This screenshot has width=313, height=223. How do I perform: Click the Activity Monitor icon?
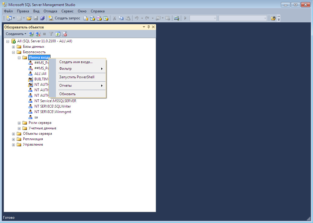pyautogui.click(x=177, y=18)
